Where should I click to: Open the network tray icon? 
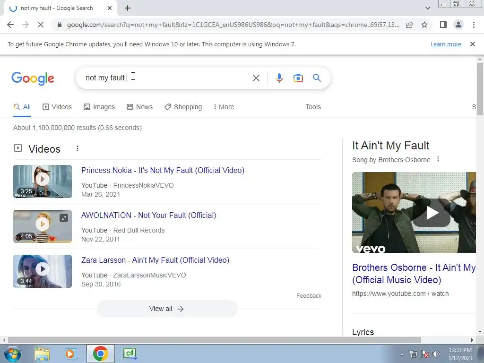413,354
